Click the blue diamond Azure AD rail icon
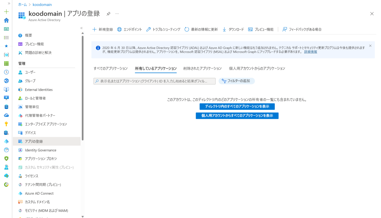381x218 pixels. coord(6,141)
